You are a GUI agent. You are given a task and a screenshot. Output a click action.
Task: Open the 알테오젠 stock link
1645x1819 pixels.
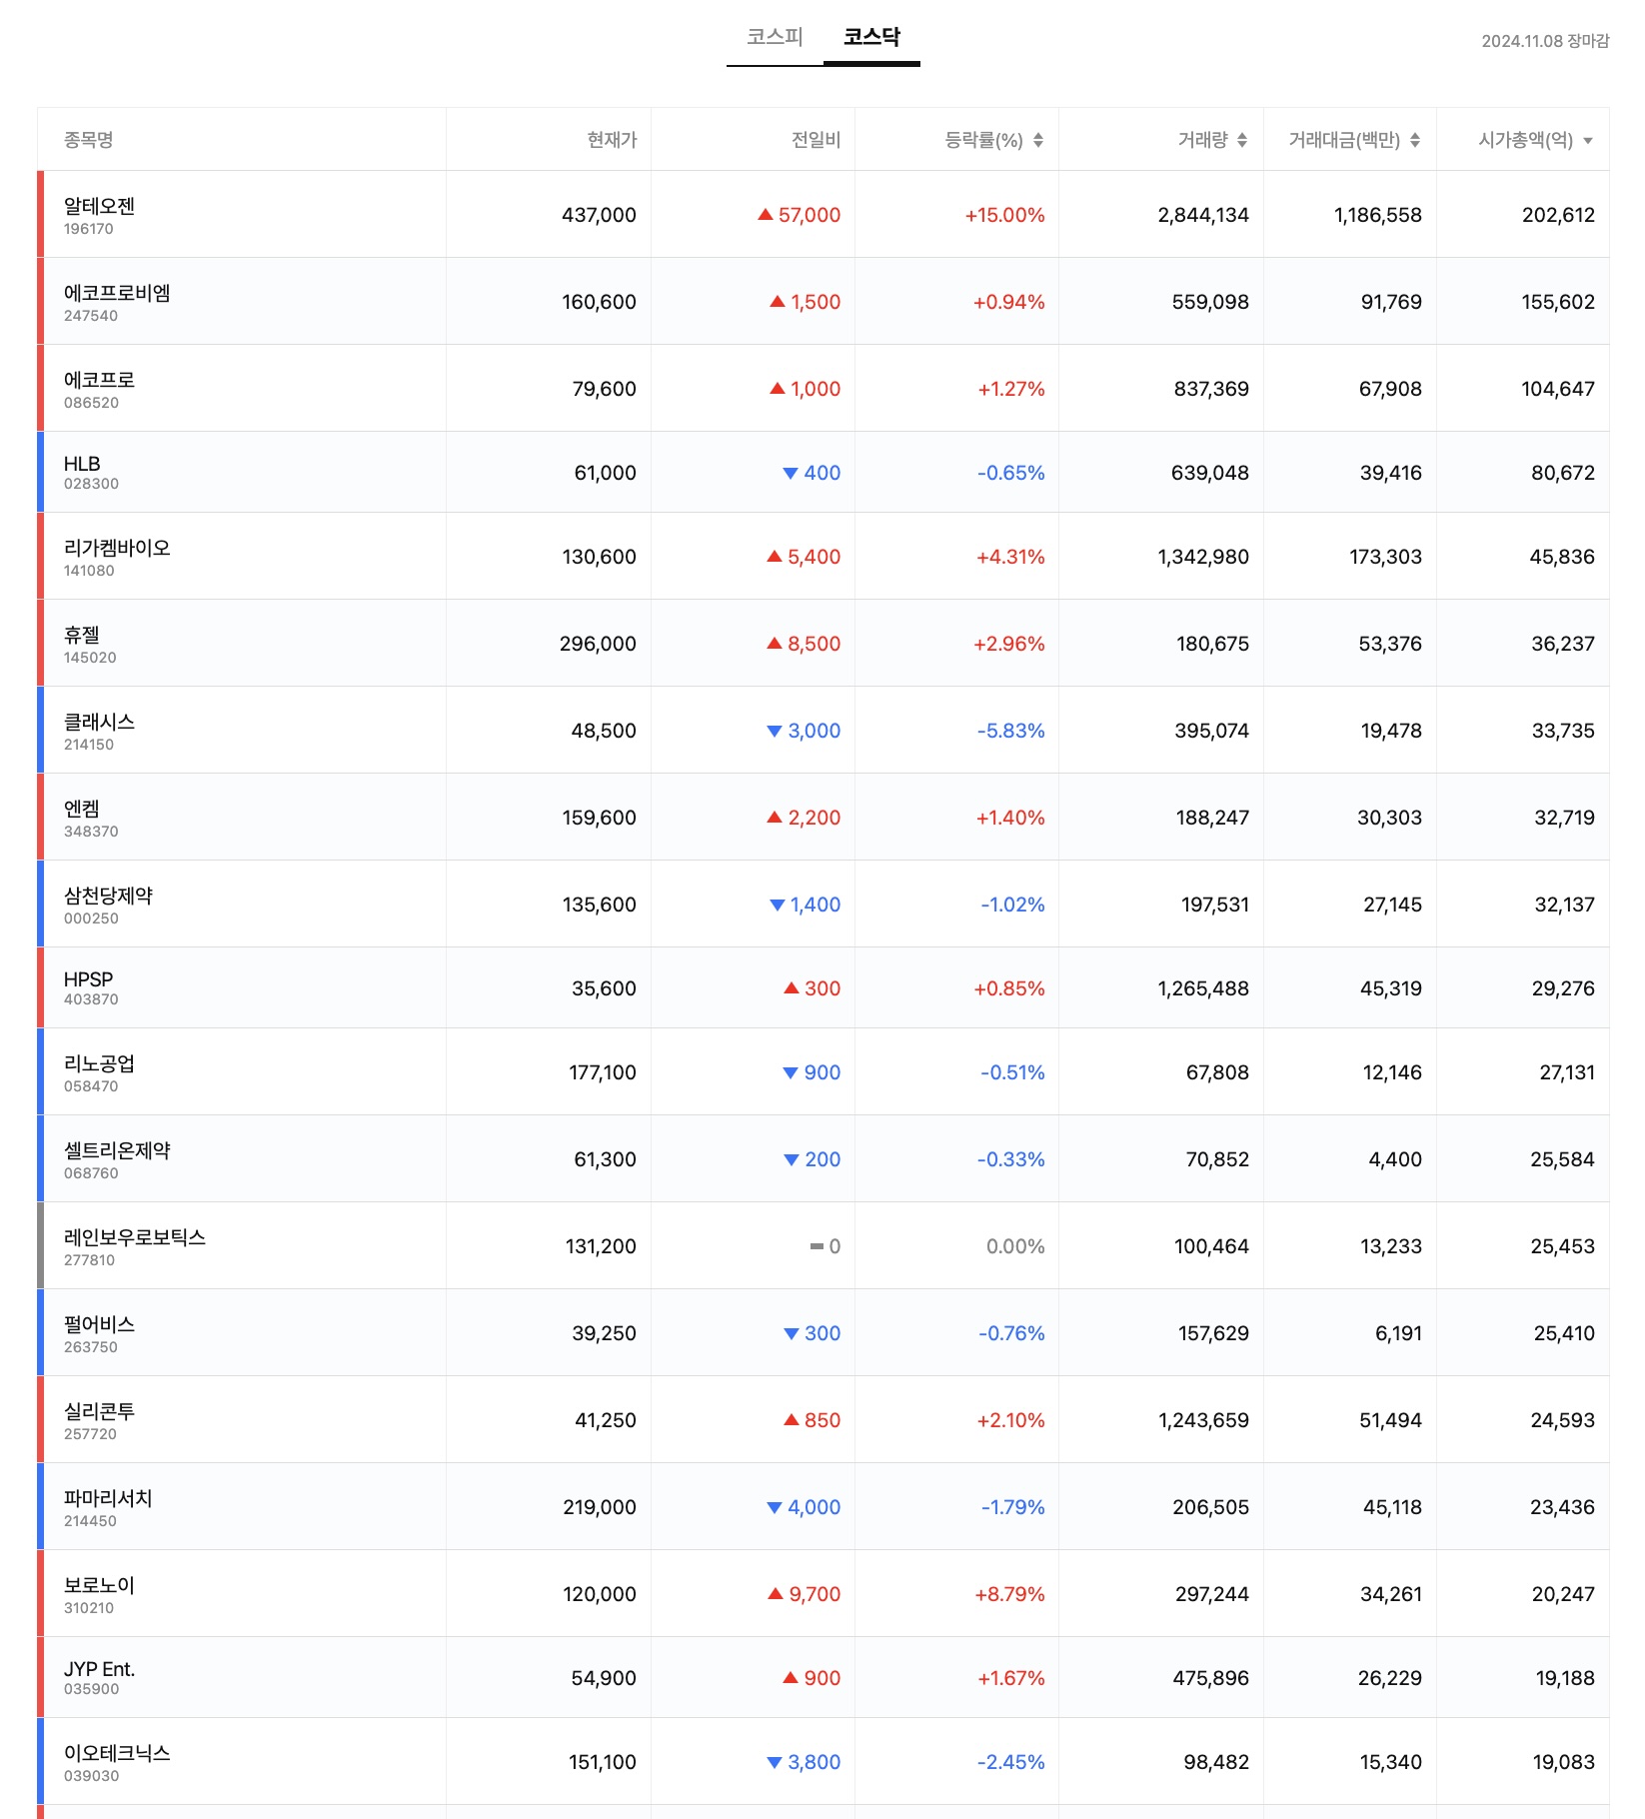click(99, 206)
